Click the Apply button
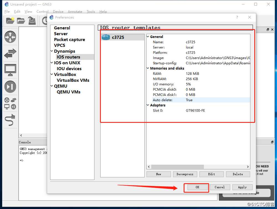 pyautogui.click(x=242, y=187)
